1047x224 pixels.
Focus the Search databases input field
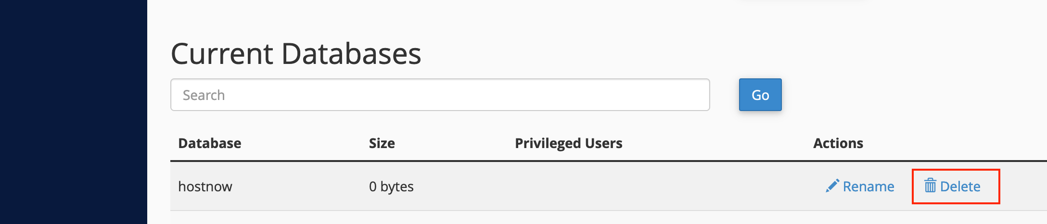click(x=440, y=95)
